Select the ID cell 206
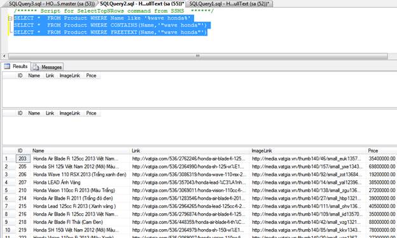Screen dimensions: 397x238 [x=23, y=174]
